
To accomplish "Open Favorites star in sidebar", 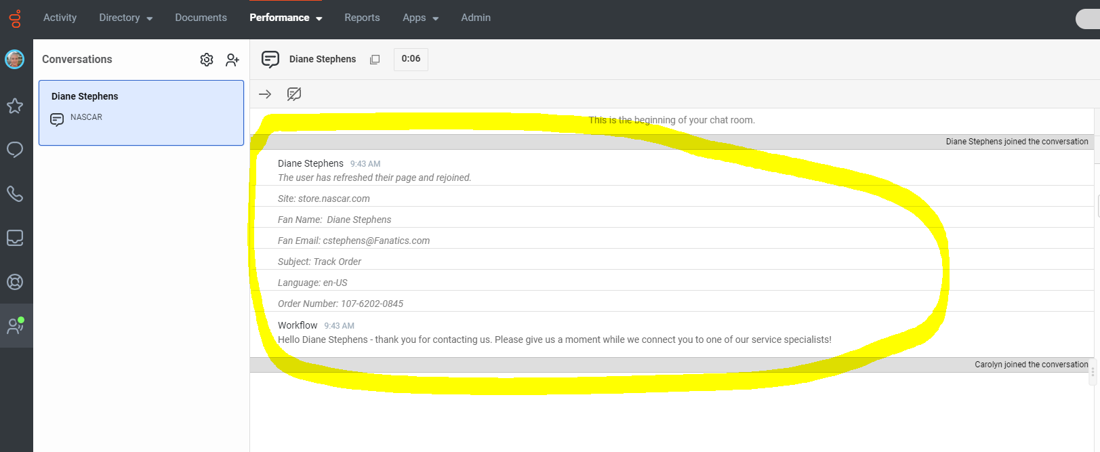I will click(15, 106).
